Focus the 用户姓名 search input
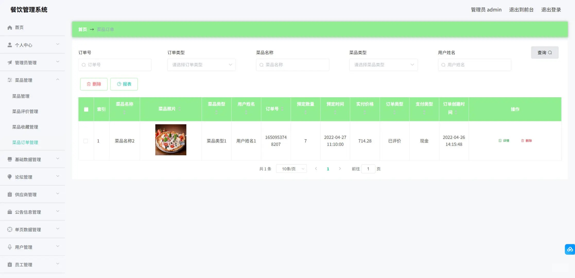Image resolution: width=575 pixels, height=278 pixels. (x=475, y=65)
